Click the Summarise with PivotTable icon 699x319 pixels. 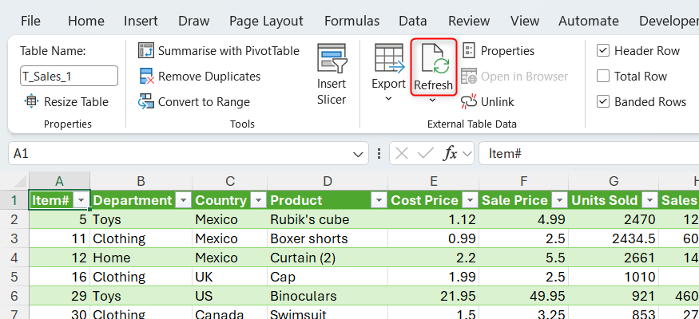coord(145,51)
